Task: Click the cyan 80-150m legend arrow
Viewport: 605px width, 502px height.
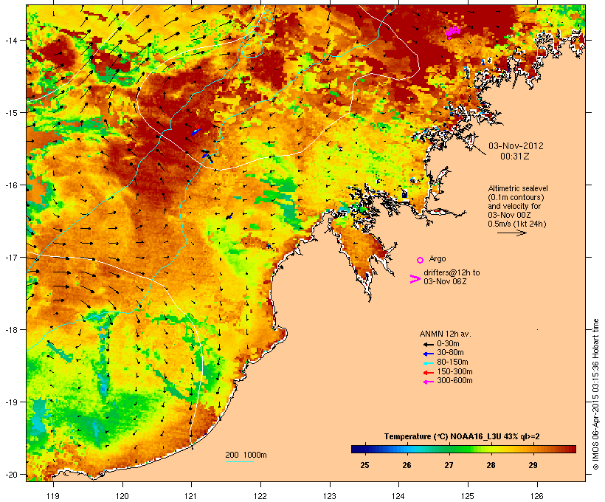Action: (428, 363)
